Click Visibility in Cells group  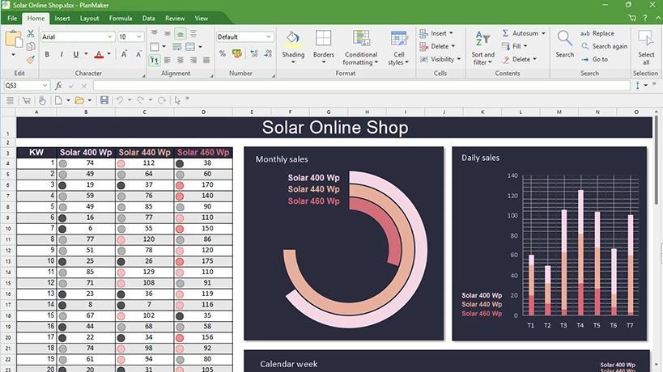tap(440, 60)
